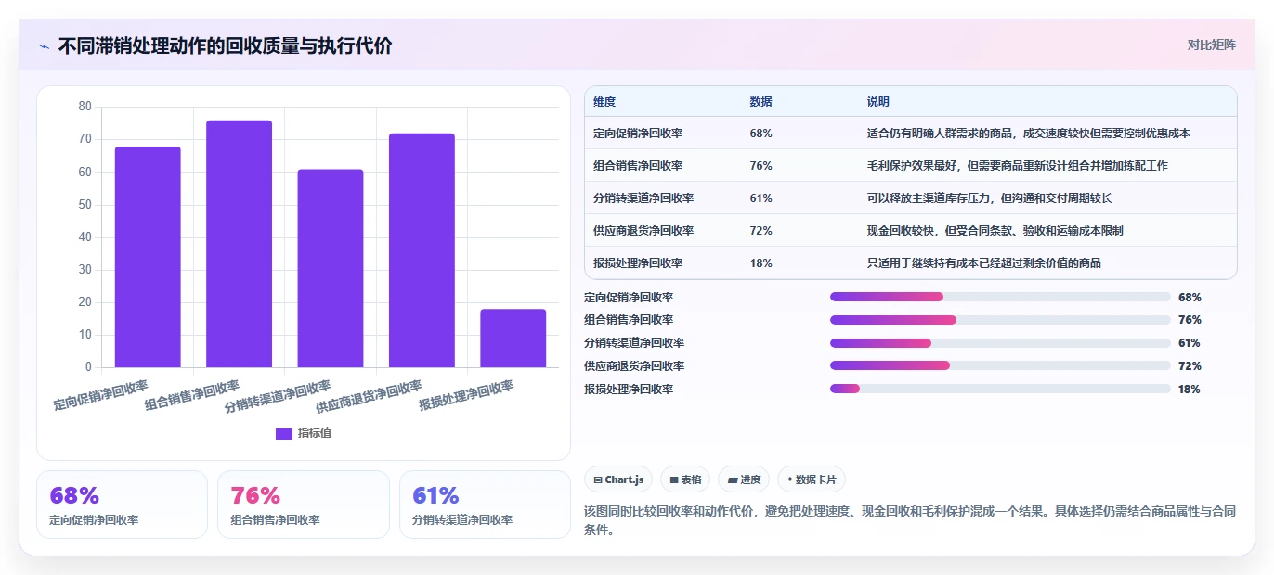Click the 指标值 legend swatch under the chart
Viewport: 1274px width, 575px height.
coord(284,433)
